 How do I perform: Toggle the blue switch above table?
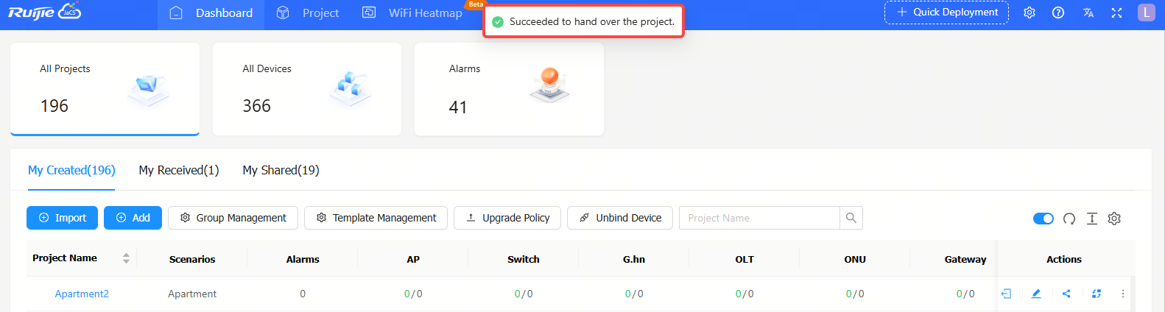click(1043, 219)
